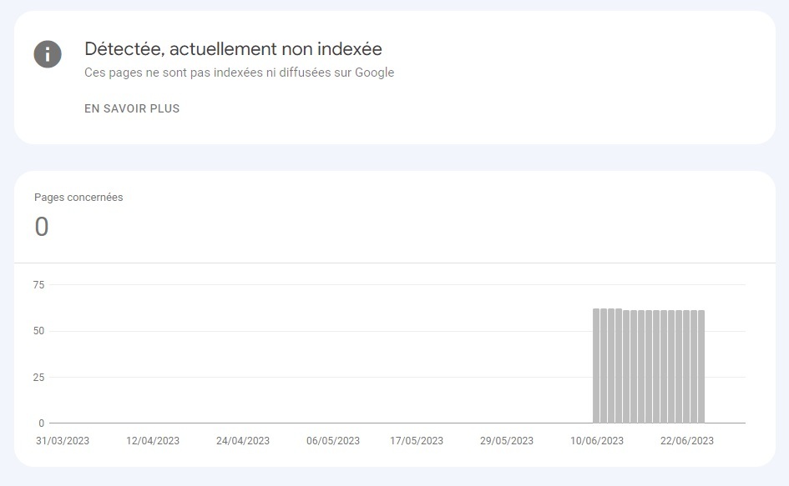
Task: Click the 22/06/2023 date label
Action: tap(687, 441)
